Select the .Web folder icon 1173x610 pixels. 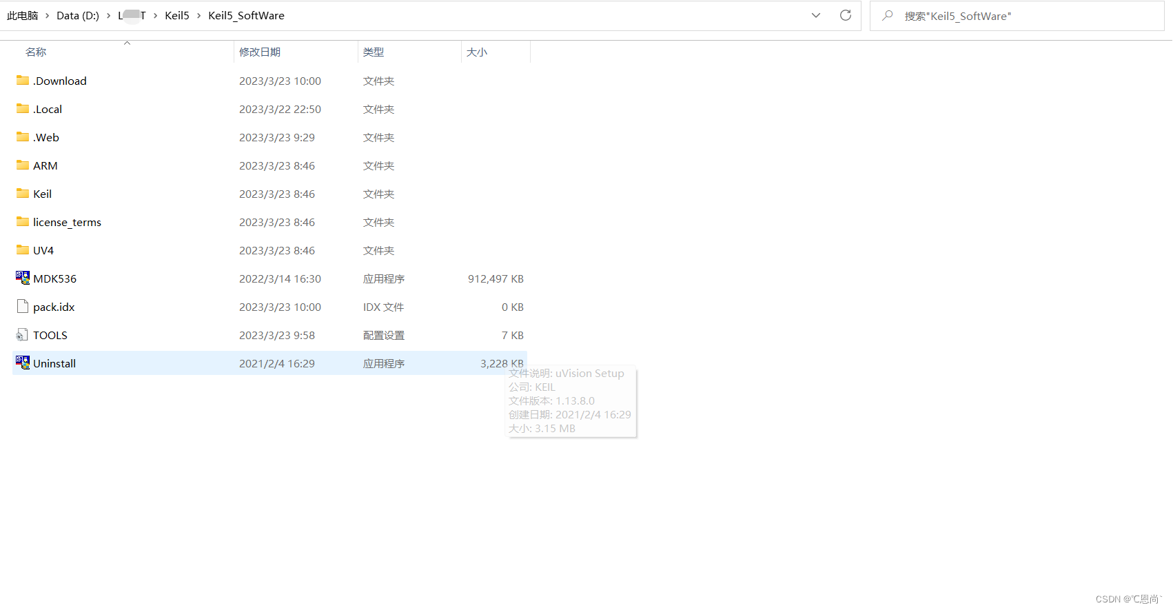coord(23,137)
